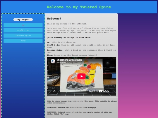Click the 'Twisted Spine:' summary line

[x=81, y=51]
